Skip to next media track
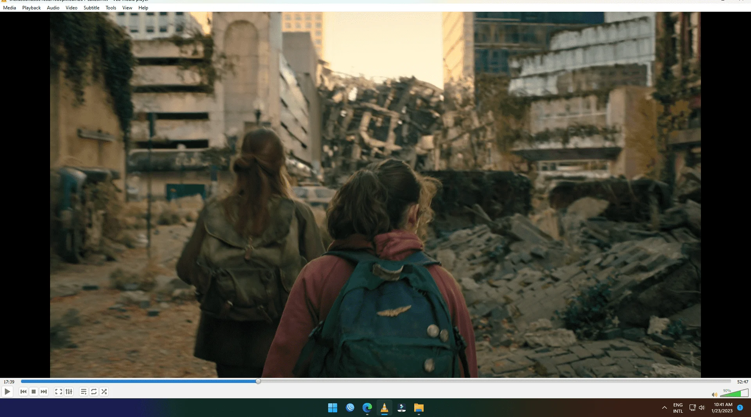This screenshot has width=751, height=417. (44, 392)
